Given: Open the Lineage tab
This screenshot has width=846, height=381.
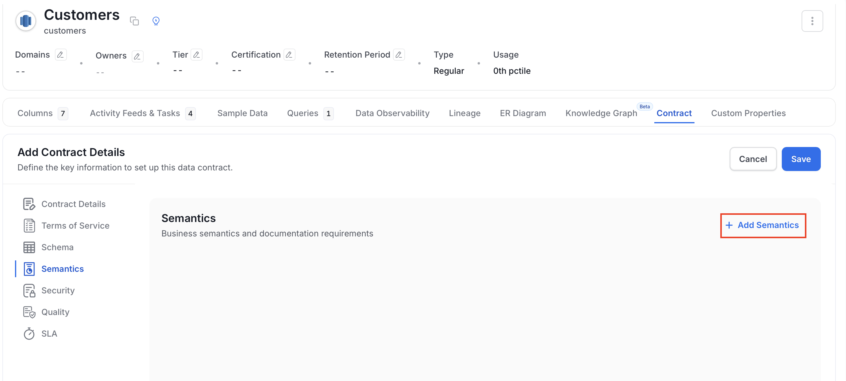Looking at the screenshot, I should (464, 113).
